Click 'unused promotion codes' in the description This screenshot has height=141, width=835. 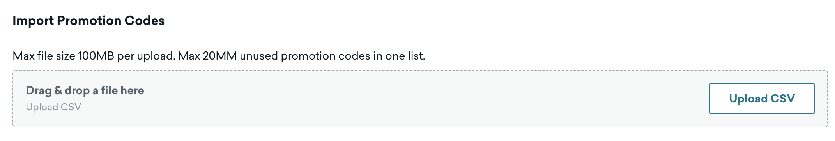tap(305, 56)
